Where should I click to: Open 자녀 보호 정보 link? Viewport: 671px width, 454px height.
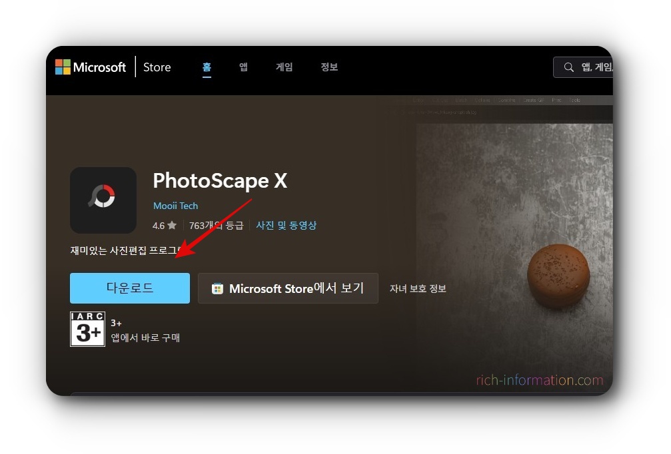(418, 288)
